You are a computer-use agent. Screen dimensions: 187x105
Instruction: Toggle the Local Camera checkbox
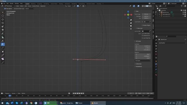point(142,22)
